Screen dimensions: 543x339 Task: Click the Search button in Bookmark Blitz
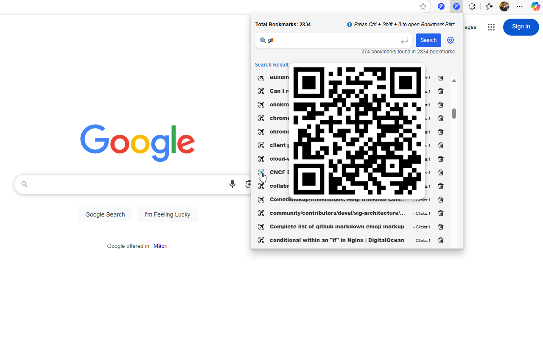[428, 40]
